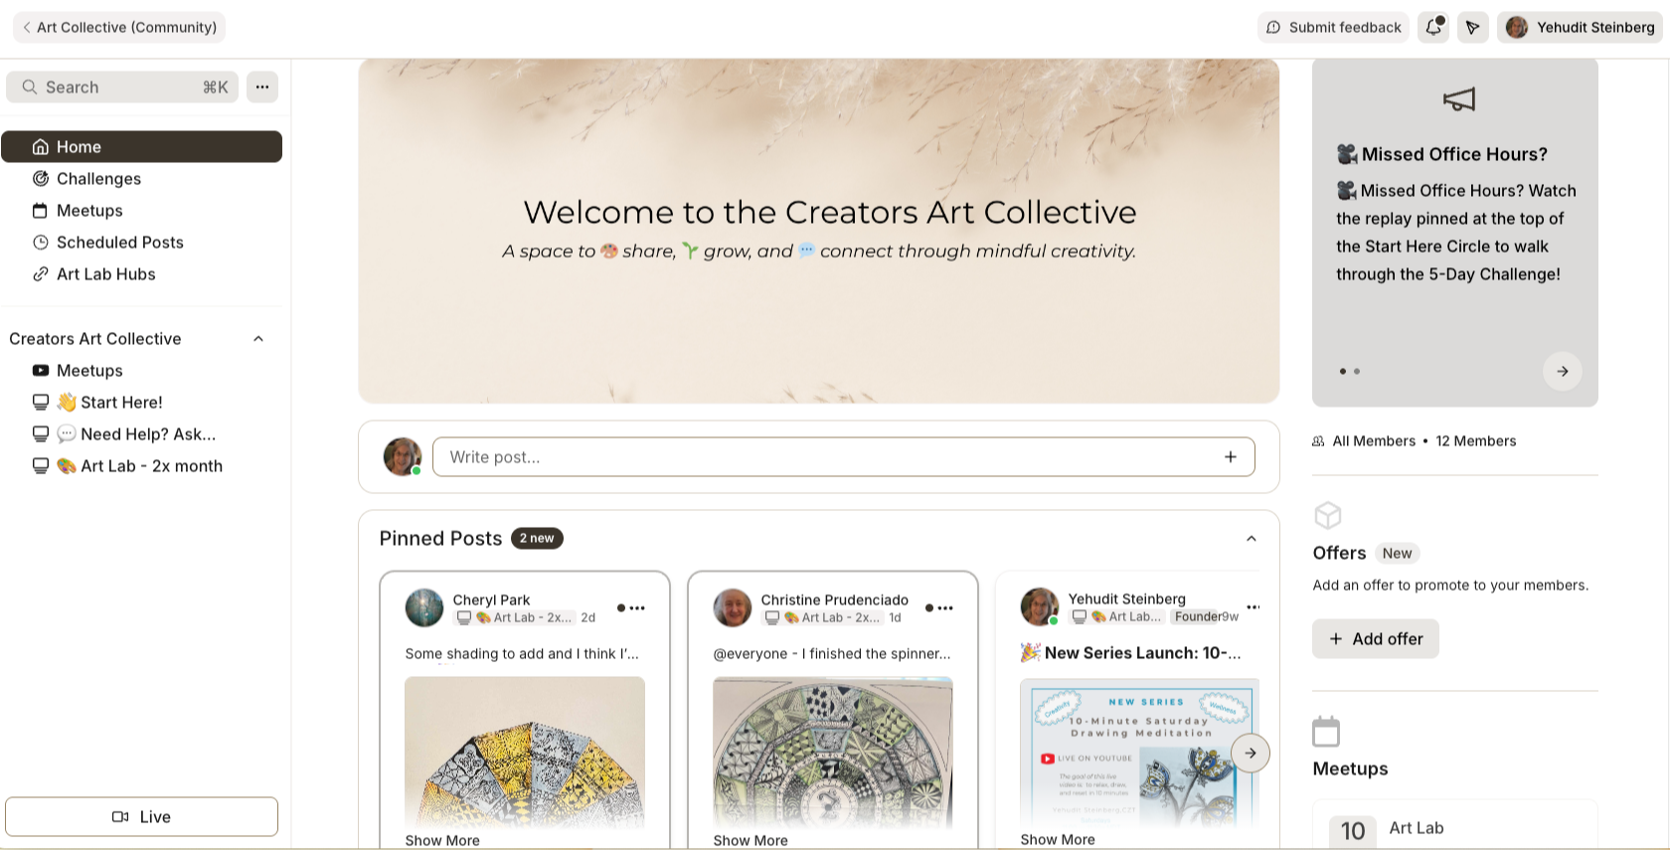Click the Submit feedback button

(x=1334, y=27)
